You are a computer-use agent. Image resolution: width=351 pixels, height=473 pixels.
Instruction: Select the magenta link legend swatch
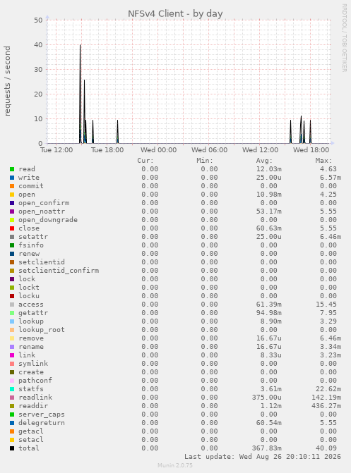tap(12, 355)
